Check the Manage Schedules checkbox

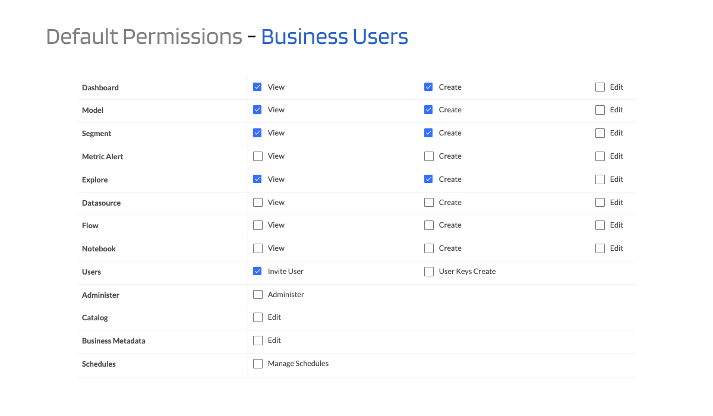click(x=257, y=364)
